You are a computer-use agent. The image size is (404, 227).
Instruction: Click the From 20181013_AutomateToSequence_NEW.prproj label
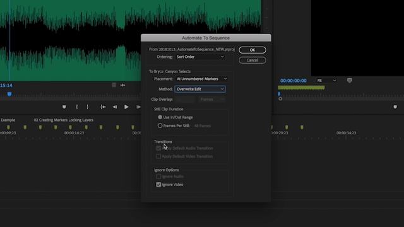[192, 49]
